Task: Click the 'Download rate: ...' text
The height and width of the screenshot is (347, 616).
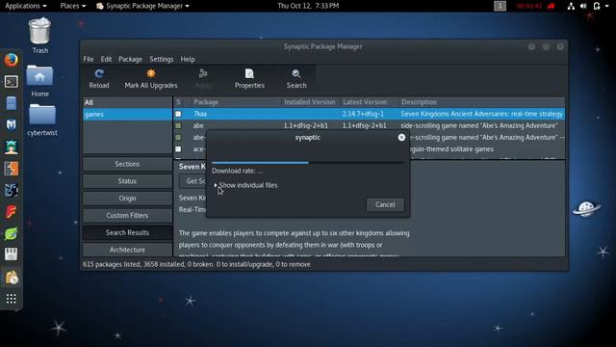Action: click(x=238, y=171)
